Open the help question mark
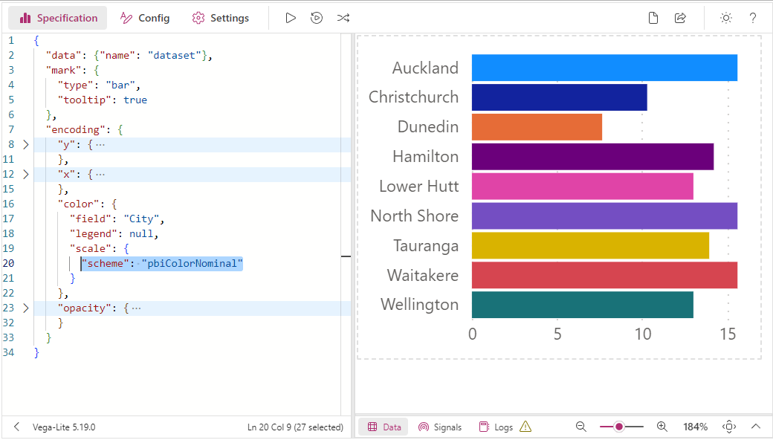The image size is (773, 440). [753, 19]
